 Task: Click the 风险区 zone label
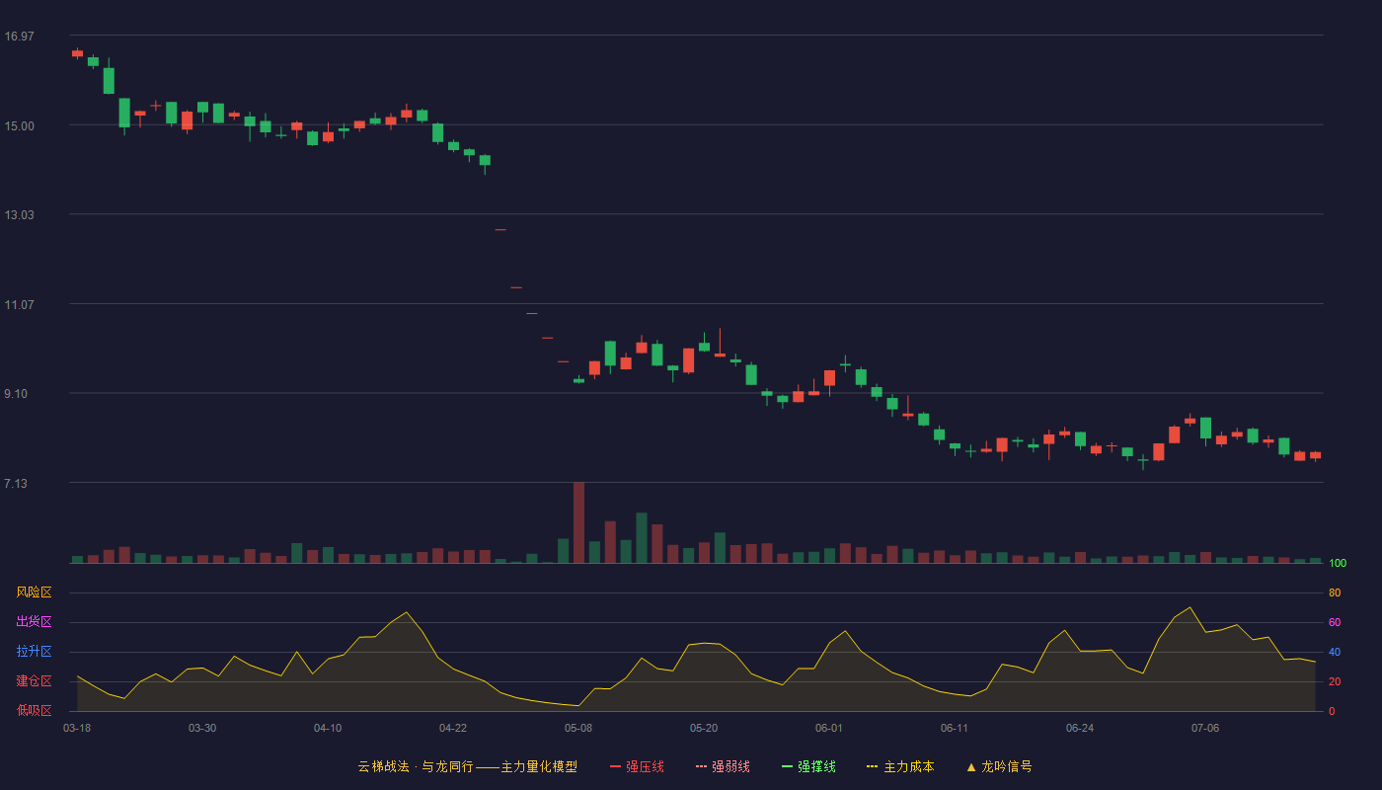34,592
